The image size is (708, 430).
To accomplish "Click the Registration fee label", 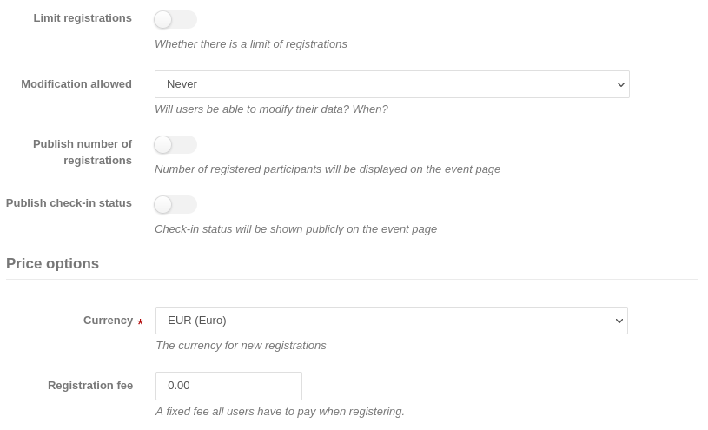I will [90, 386].
